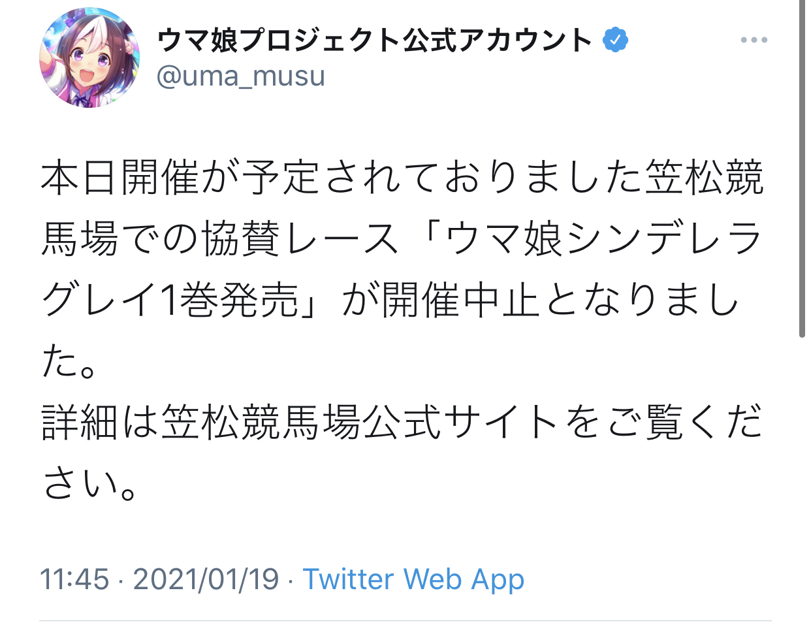The height and width of the screenshot is (629, 811).
Task: Click the 11:45 tweet timestamp
Action: (x=74, y=579)
